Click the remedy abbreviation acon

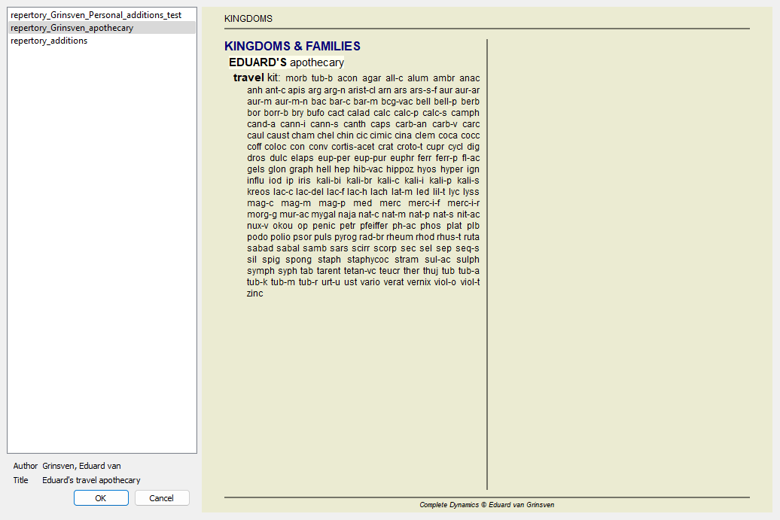click(347, 78)
